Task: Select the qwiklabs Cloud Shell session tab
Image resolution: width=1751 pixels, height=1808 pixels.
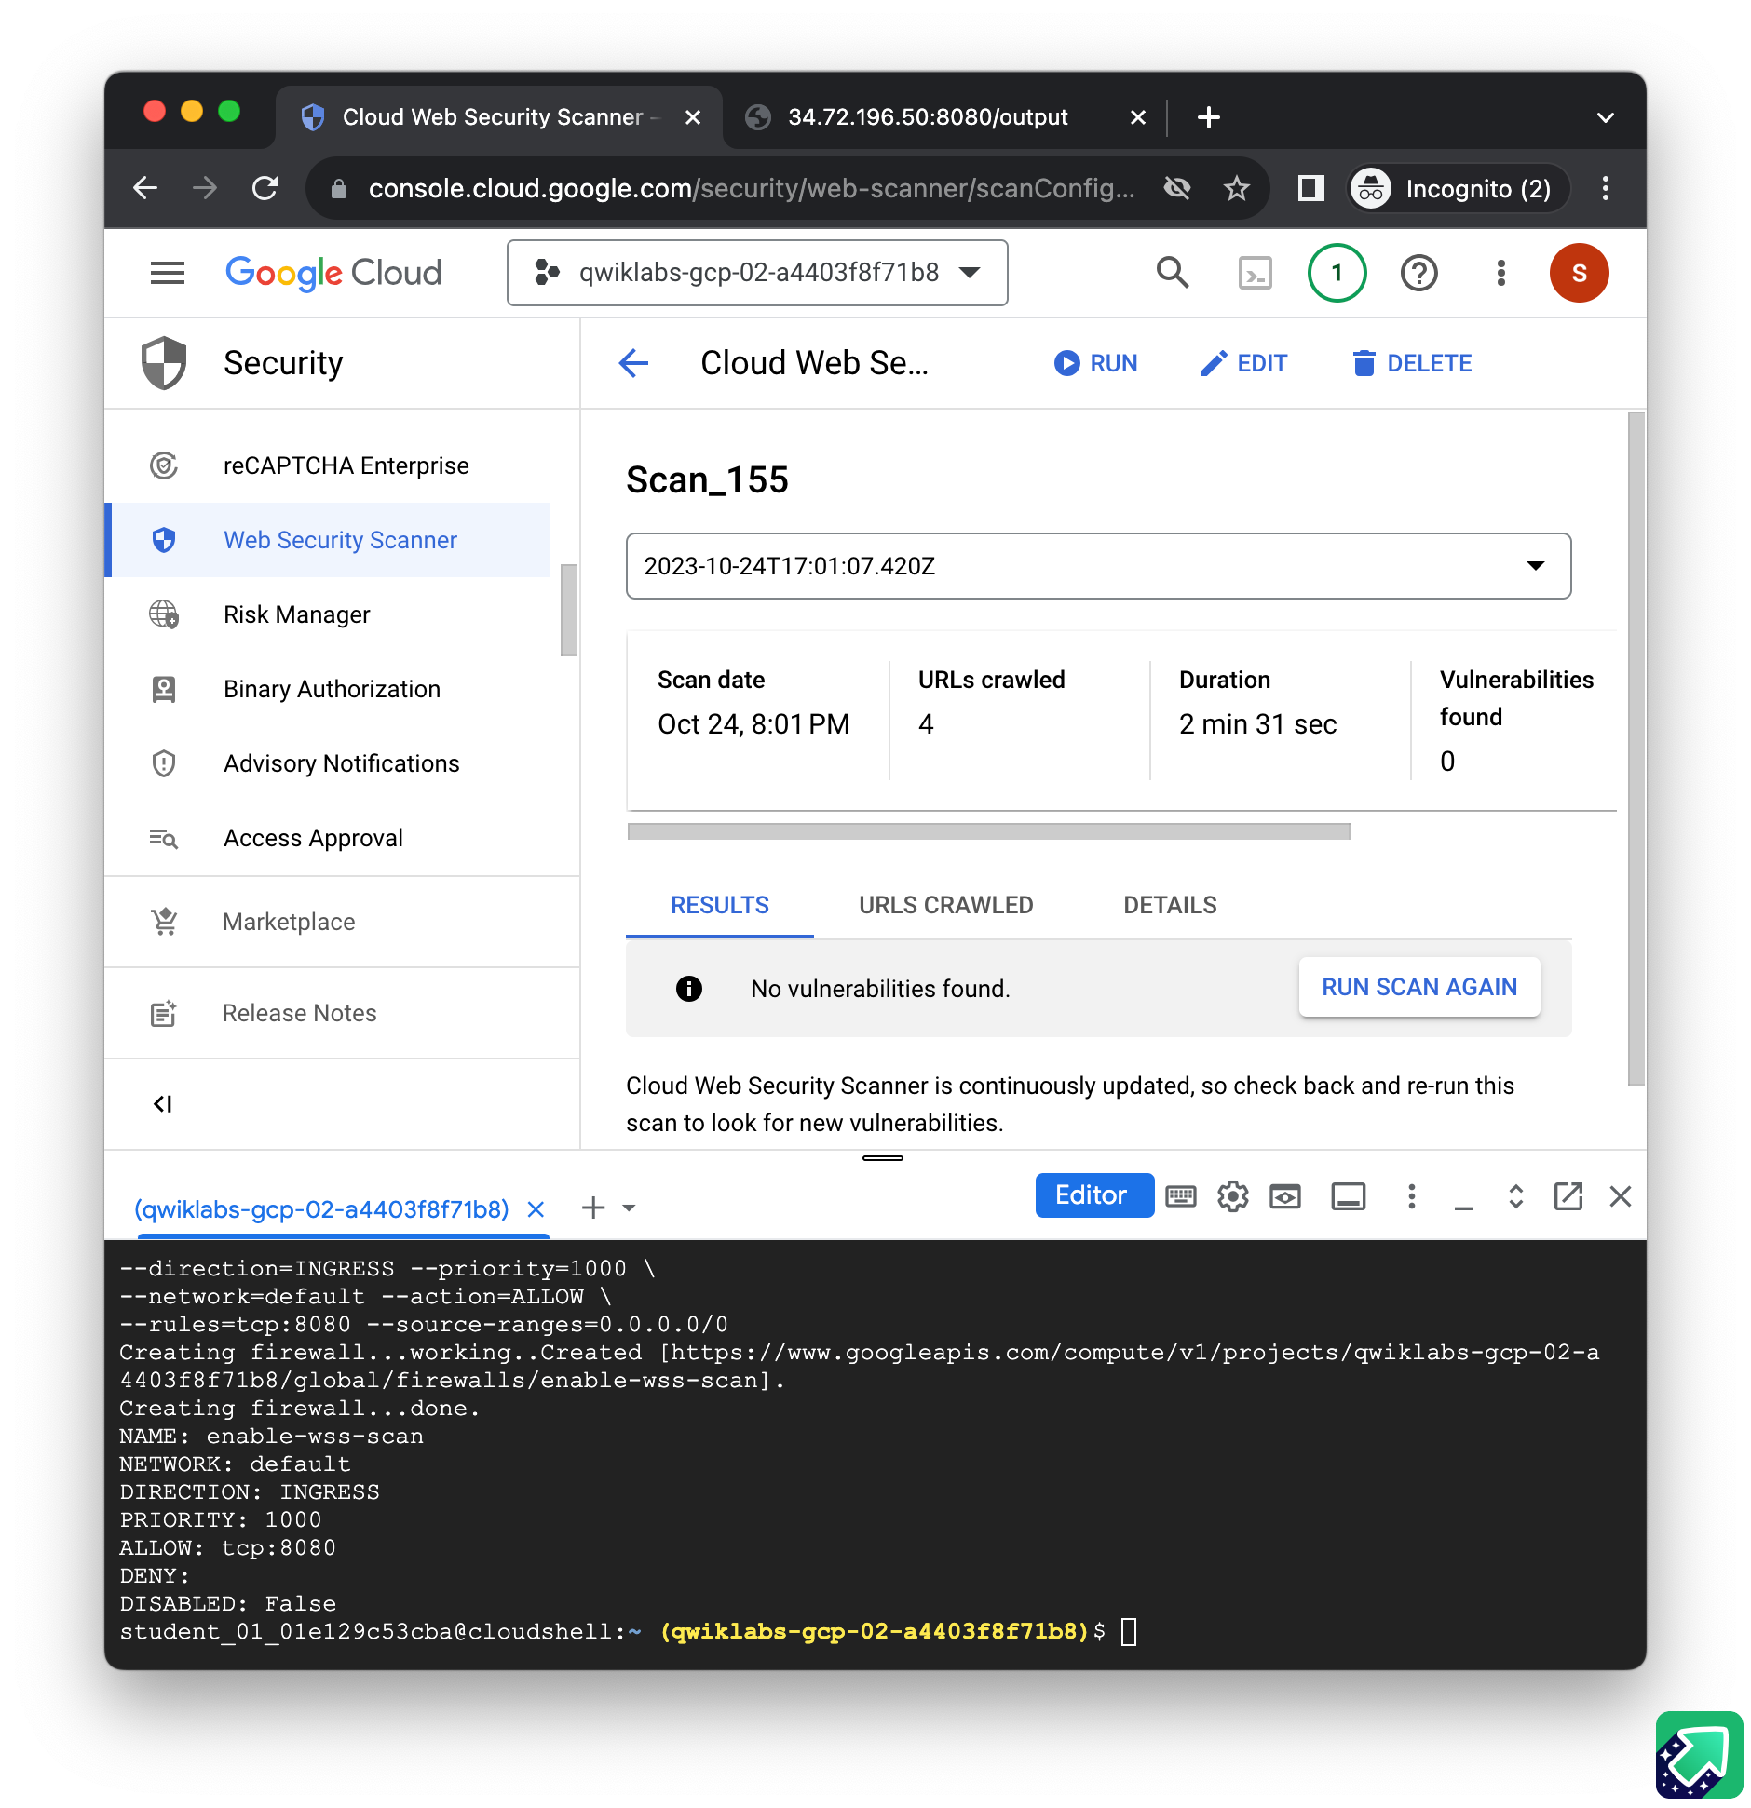Action: [321, 1208]
